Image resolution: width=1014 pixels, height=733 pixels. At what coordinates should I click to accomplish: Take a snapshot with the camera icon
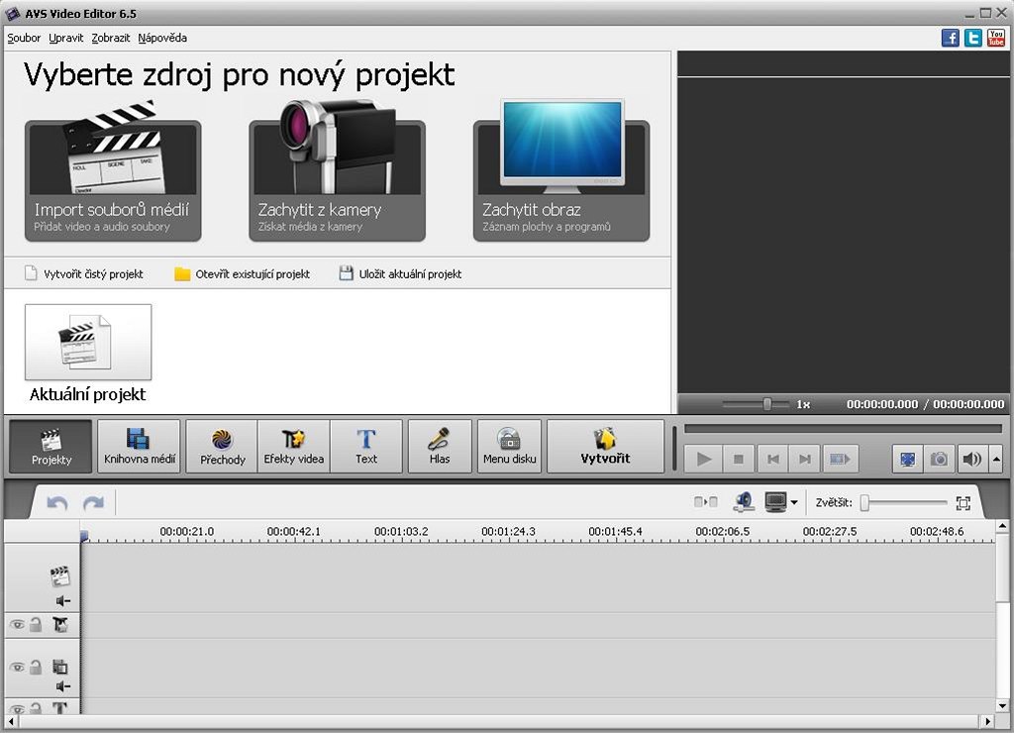939,459
